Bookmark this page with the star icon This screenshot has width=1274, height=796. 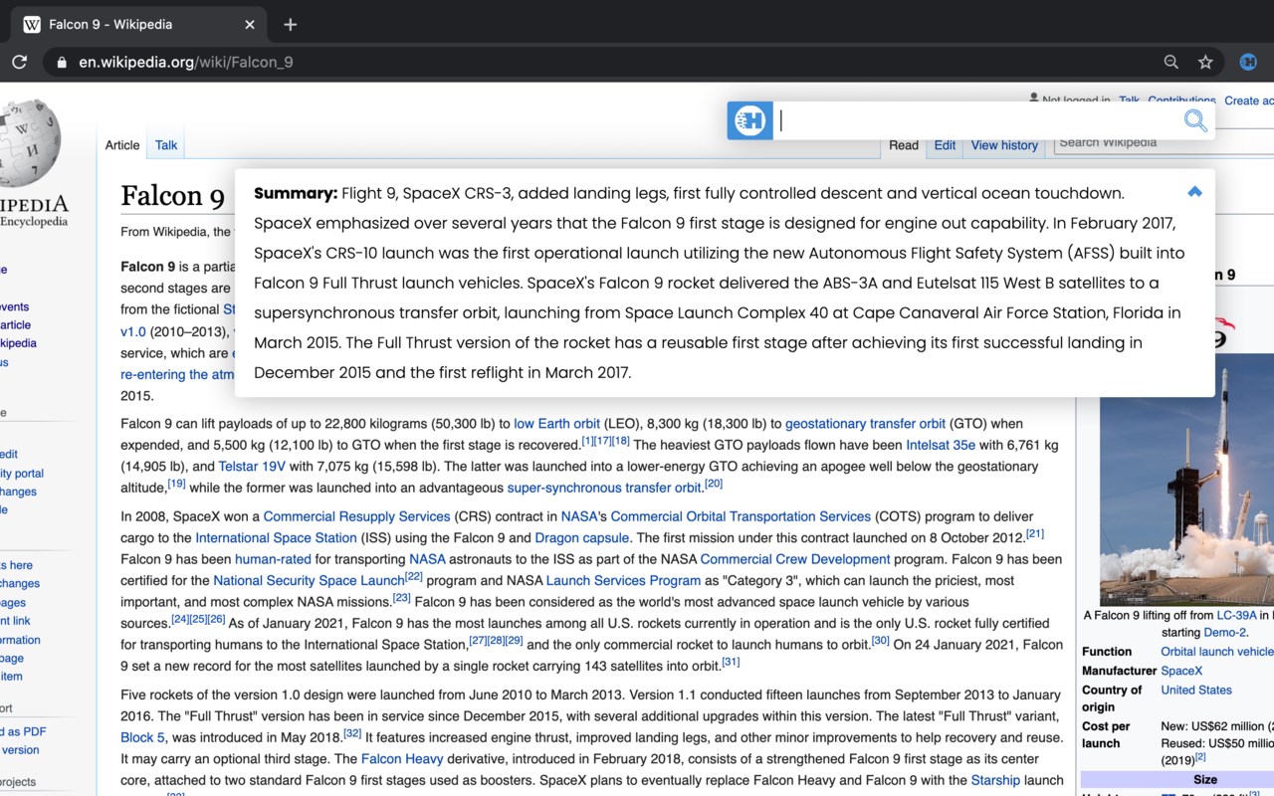pos(1205,62)
